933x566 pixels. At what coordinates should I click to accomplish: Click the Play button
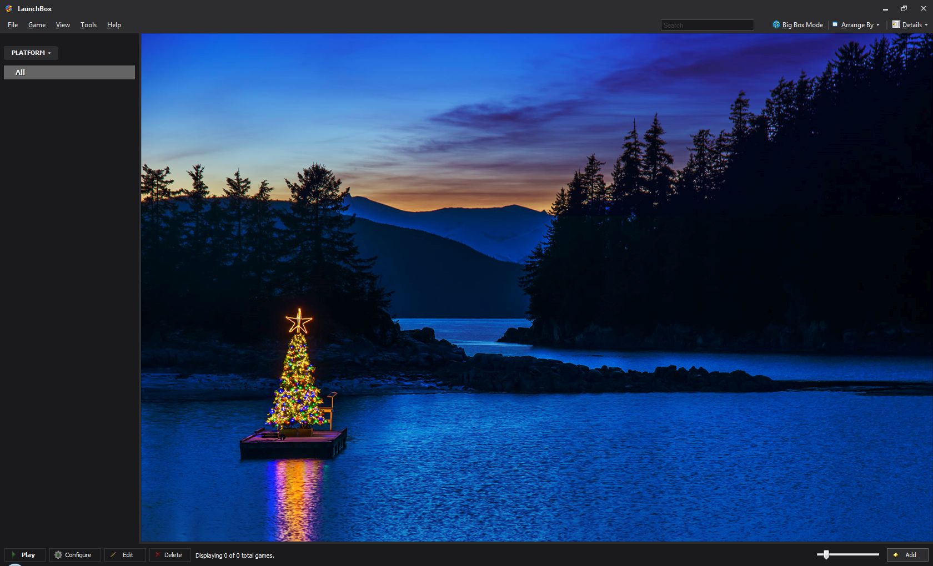pyautogui.click(x=25, y=555)
